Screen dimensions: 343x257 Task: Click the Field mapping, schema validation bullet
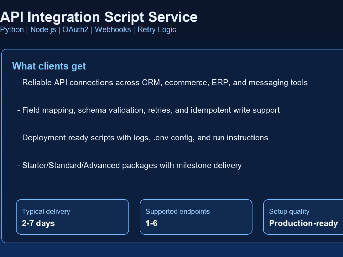[149, 110]
